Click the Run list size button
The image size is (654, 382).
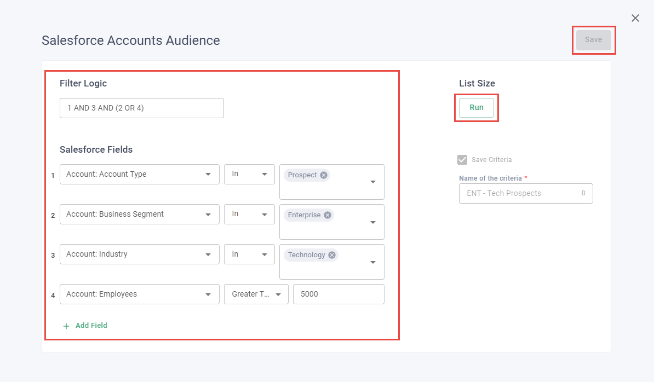click(476, 108)
